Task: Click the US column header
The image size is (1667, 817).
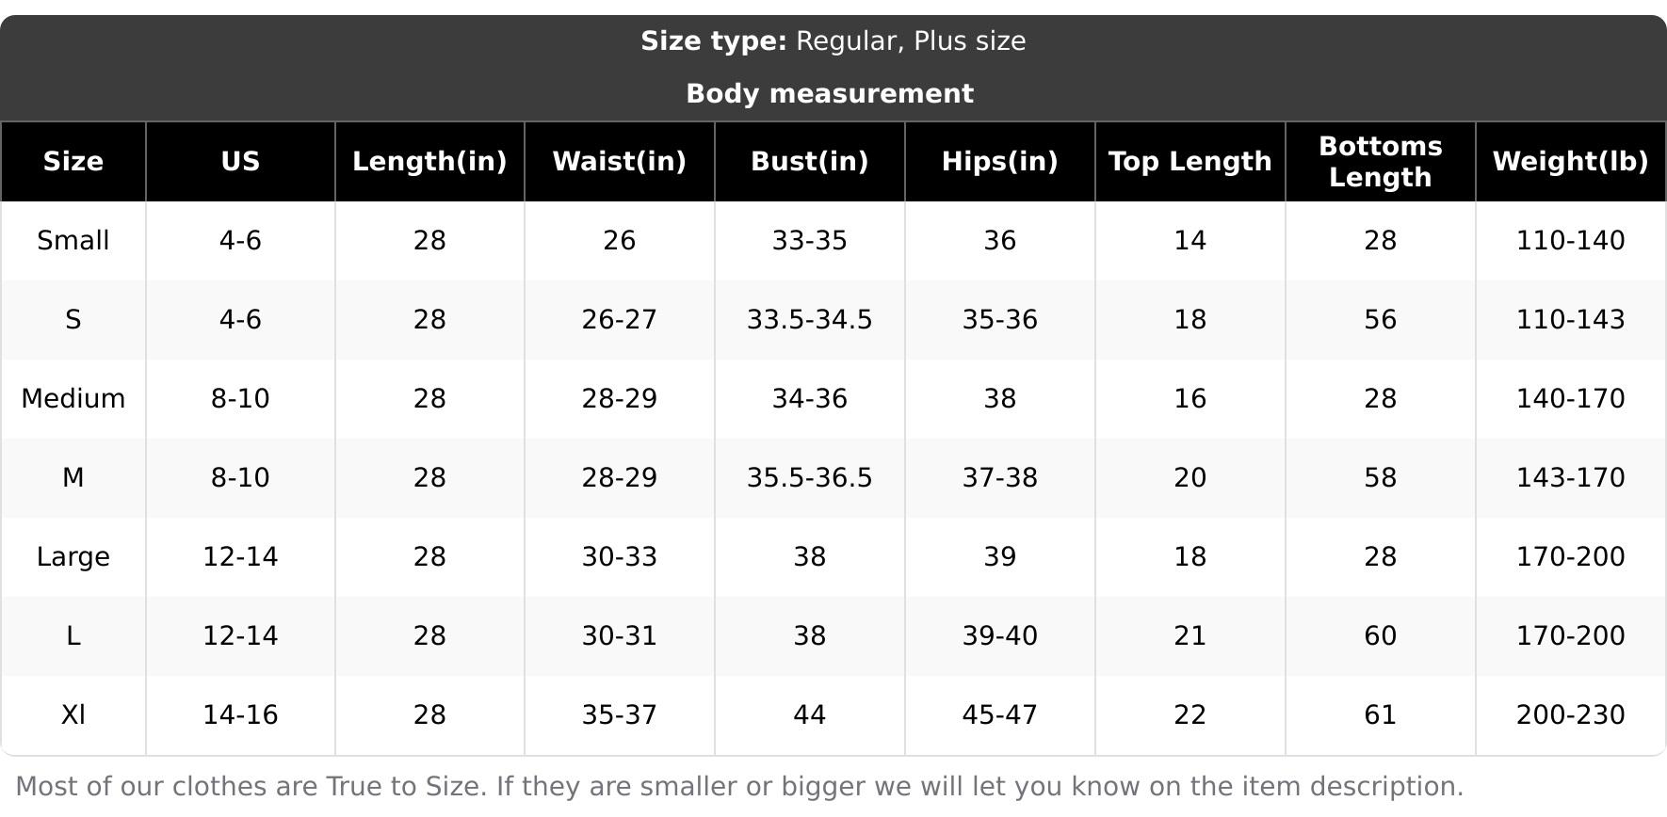Action: (x=240, y=162)
